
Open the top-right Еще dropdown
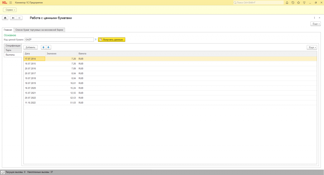[315, 24]
